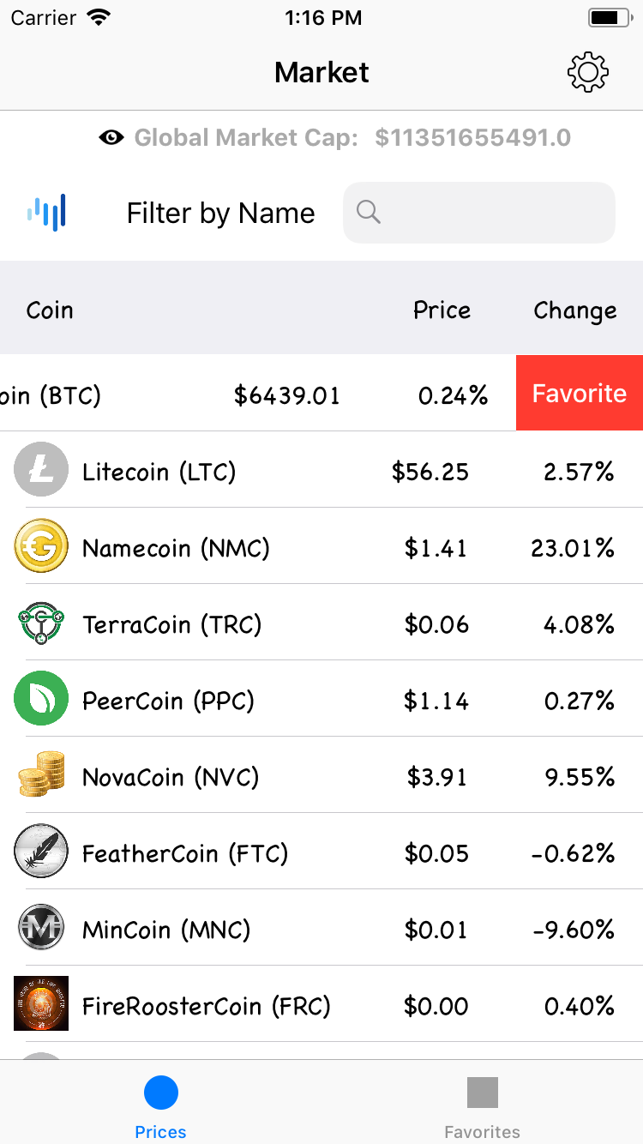Tap the blue bar chart icon
643x1144 pixels.
46,212
